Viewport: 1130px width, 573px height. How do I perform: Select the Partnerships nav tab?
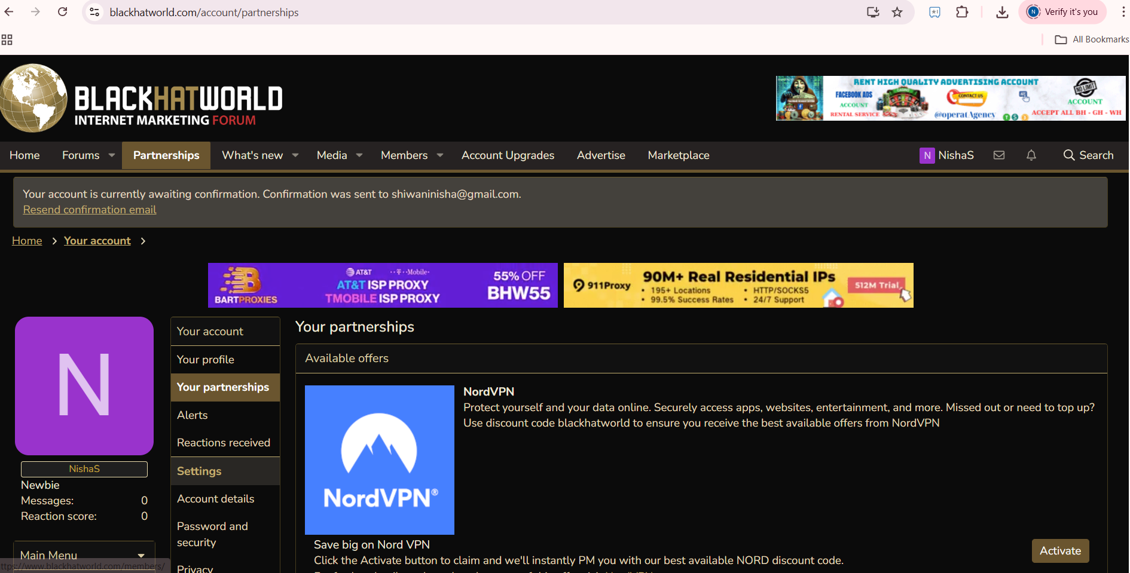pyautogui.click(x=166, y=155)
